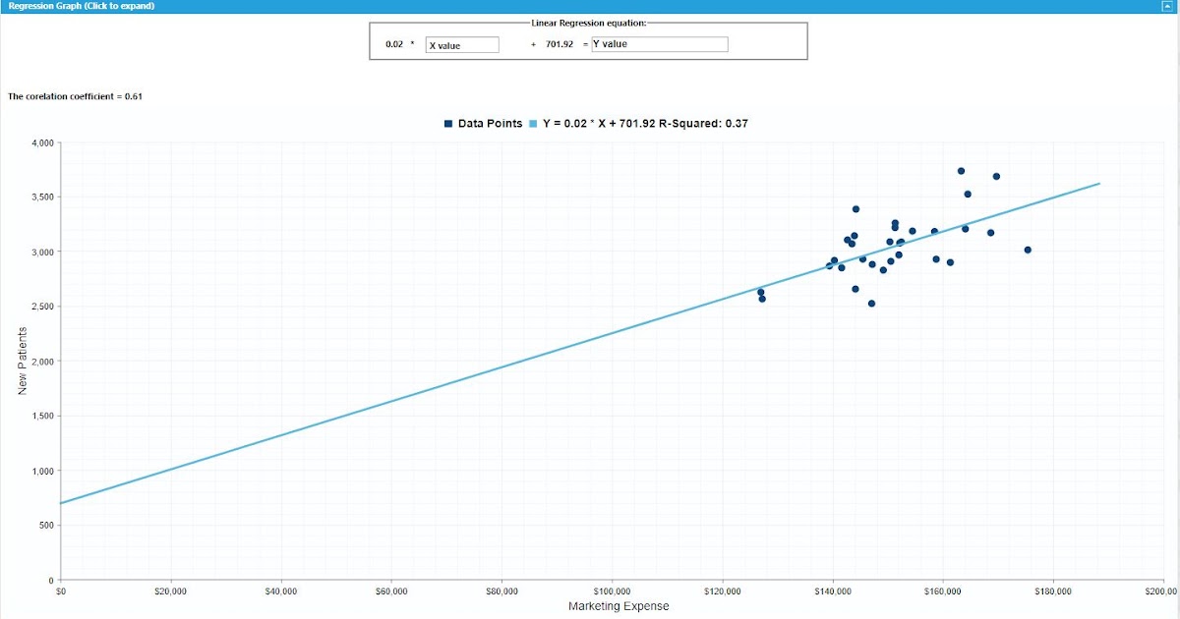Click the isolated data point near $127,000
The width and height of the screenshot is (1180, 619).
tap(762, 291)
